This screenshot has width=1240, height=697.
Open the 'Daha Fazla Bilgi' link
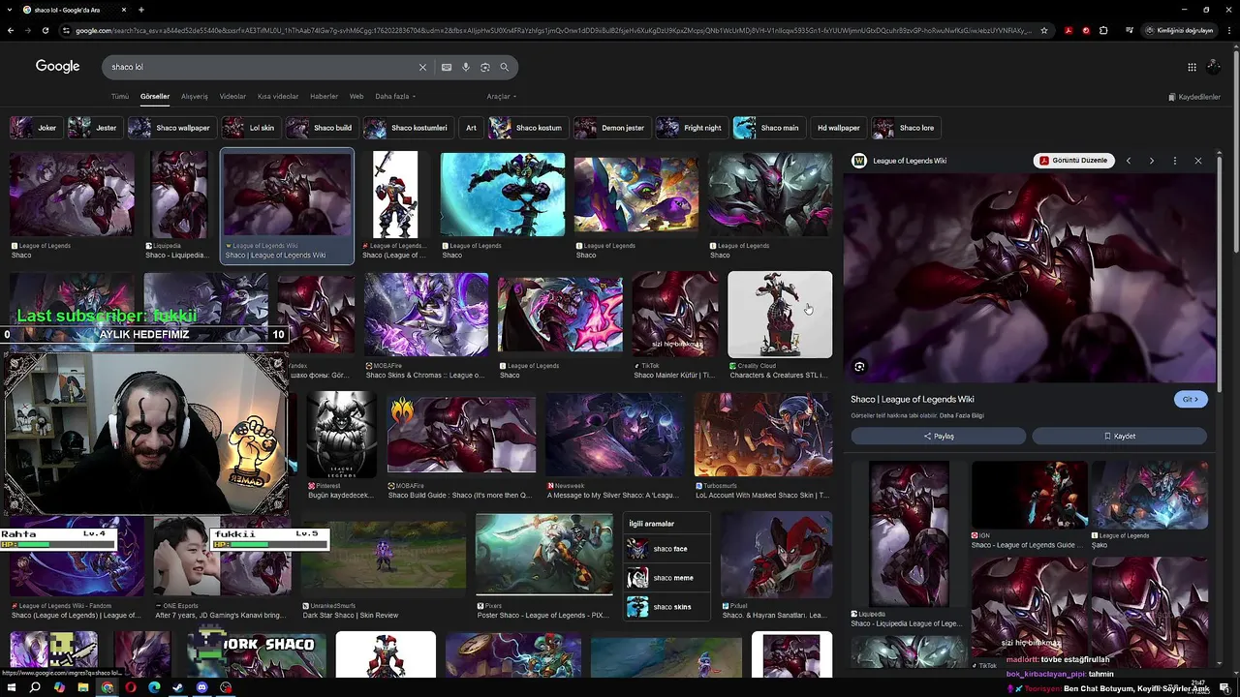(x=962, y=415)
